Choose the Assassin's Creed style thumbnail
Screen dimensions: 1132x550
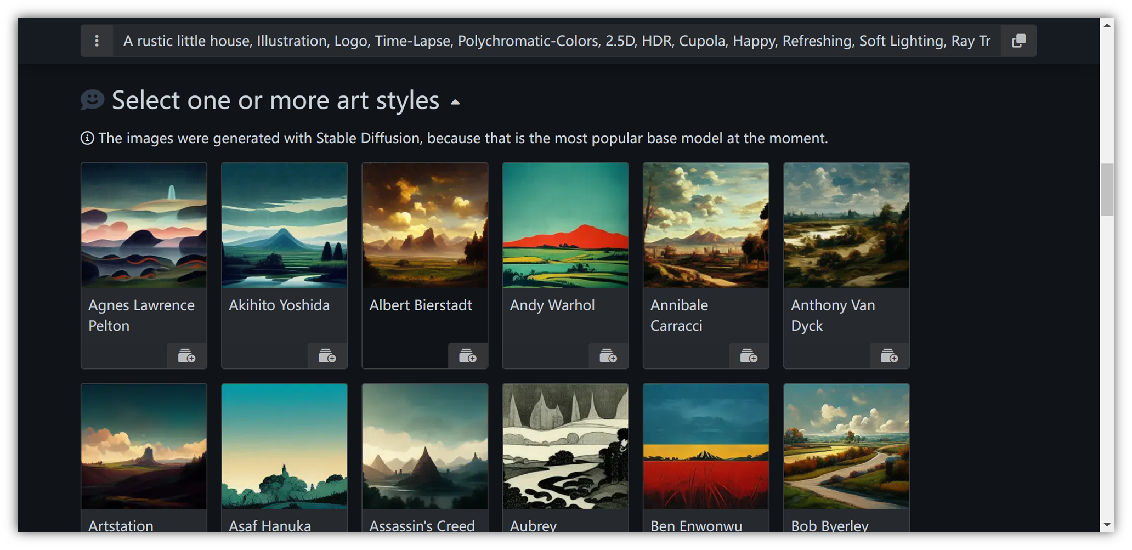click(424, 446)
